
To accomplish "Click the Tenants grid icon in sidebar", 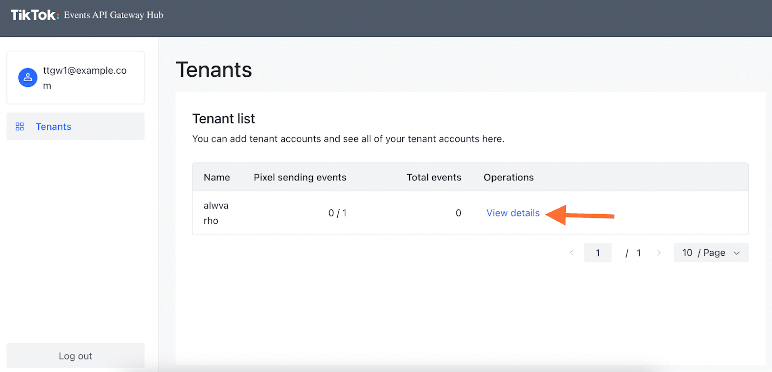I will coord(20,127).
